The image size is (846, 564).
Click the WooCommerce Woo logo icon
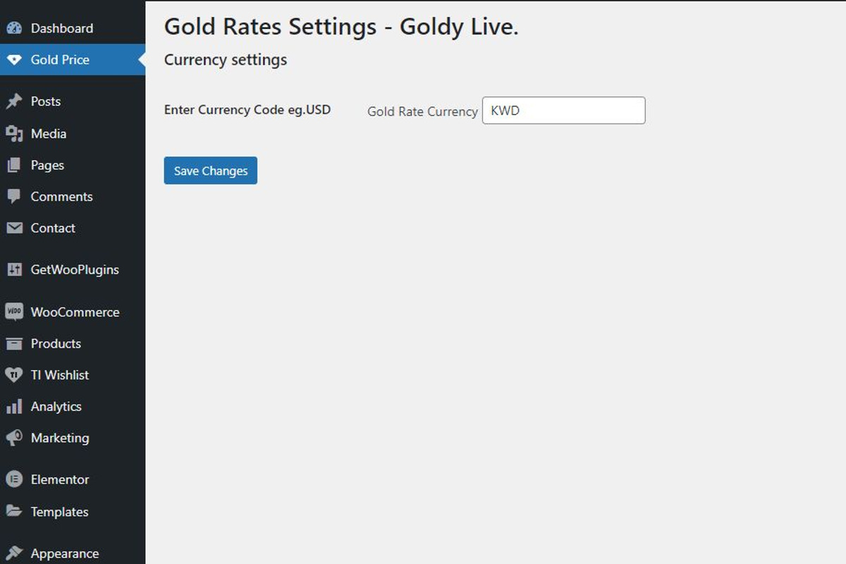[14, 312]
